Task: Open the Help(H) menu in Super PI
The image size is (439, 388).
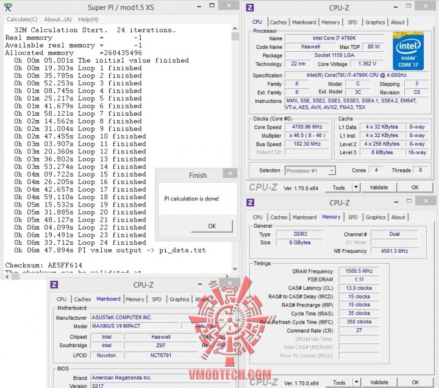Action: 88,19
